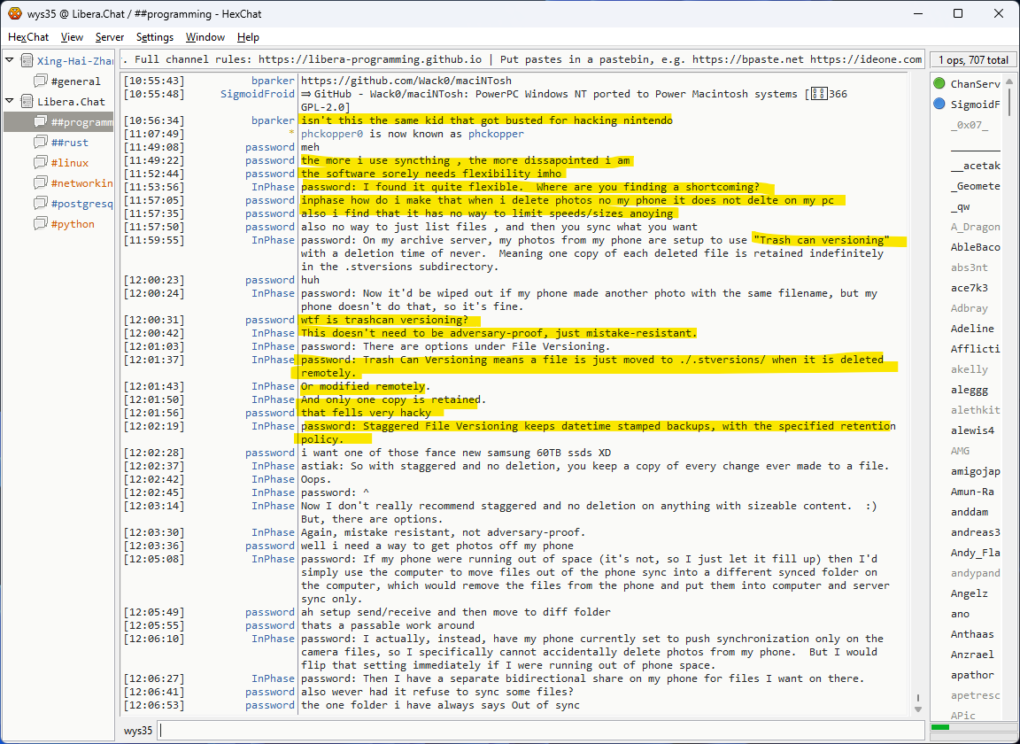Select the #postgresql channel in tree

(x=81, y=204)
